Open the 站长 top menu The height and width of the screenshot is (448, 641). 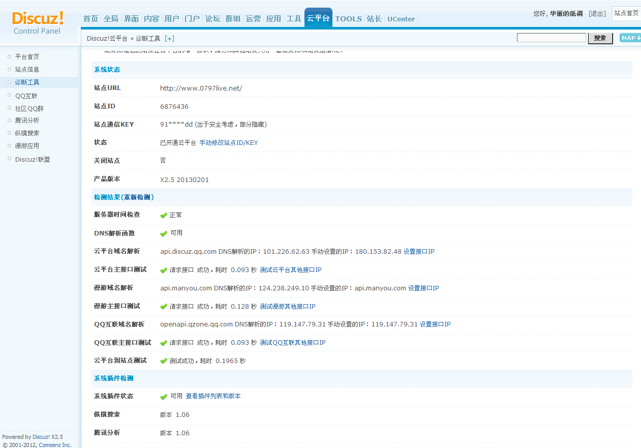(x=374, y=19)
